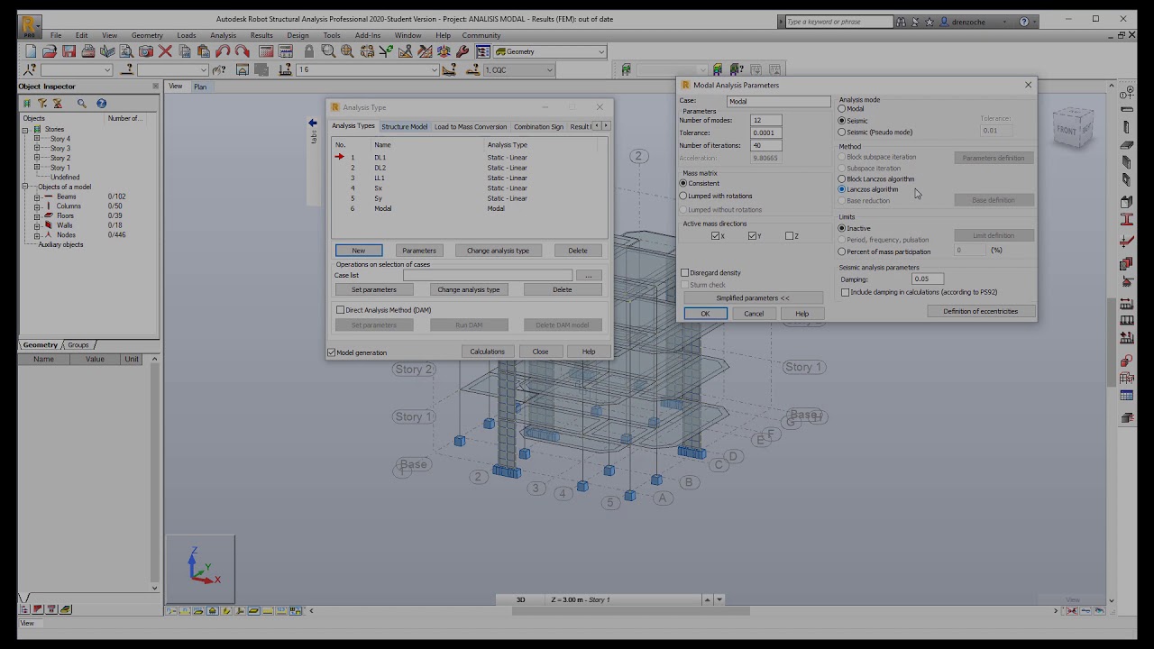Image resolution: width=1154 pixels, height=649 pixels.
Task: Expand the Beams tree node
Action: pyautogui.click(x=37, y=197)
